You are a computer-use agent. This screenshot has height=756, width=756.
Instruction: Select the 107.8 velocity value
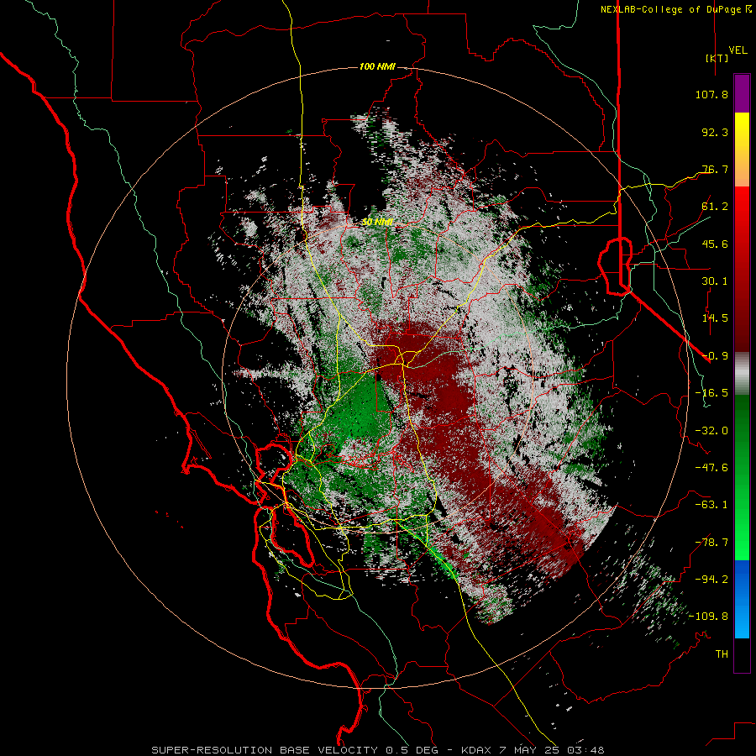tap(711, 94)
